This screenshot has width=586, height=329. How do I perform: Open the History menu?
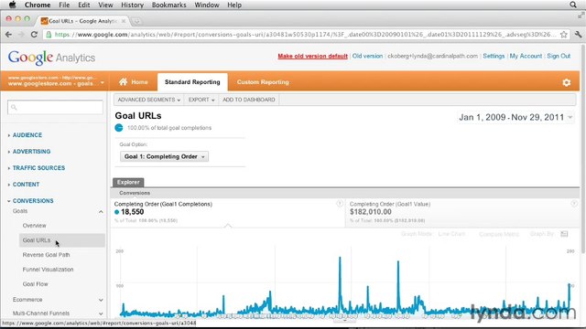132,5
